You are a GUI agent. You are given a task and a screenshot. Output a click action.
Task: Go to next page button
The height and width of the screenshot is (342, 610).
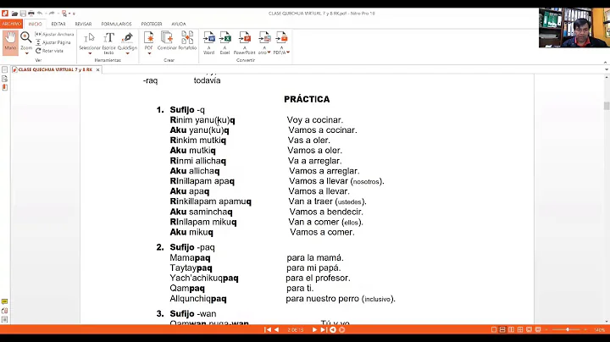[314, 329]
